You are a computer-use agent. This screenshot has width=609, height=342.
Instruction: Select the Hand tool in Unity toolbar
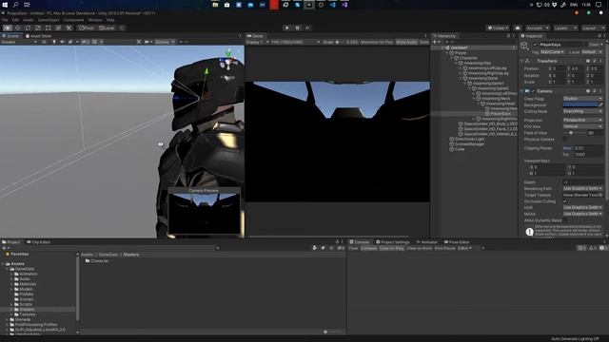pos(8,28)
